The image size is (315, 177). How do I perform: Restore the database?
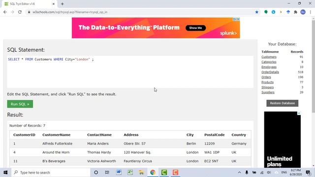[x=282, y=103]
